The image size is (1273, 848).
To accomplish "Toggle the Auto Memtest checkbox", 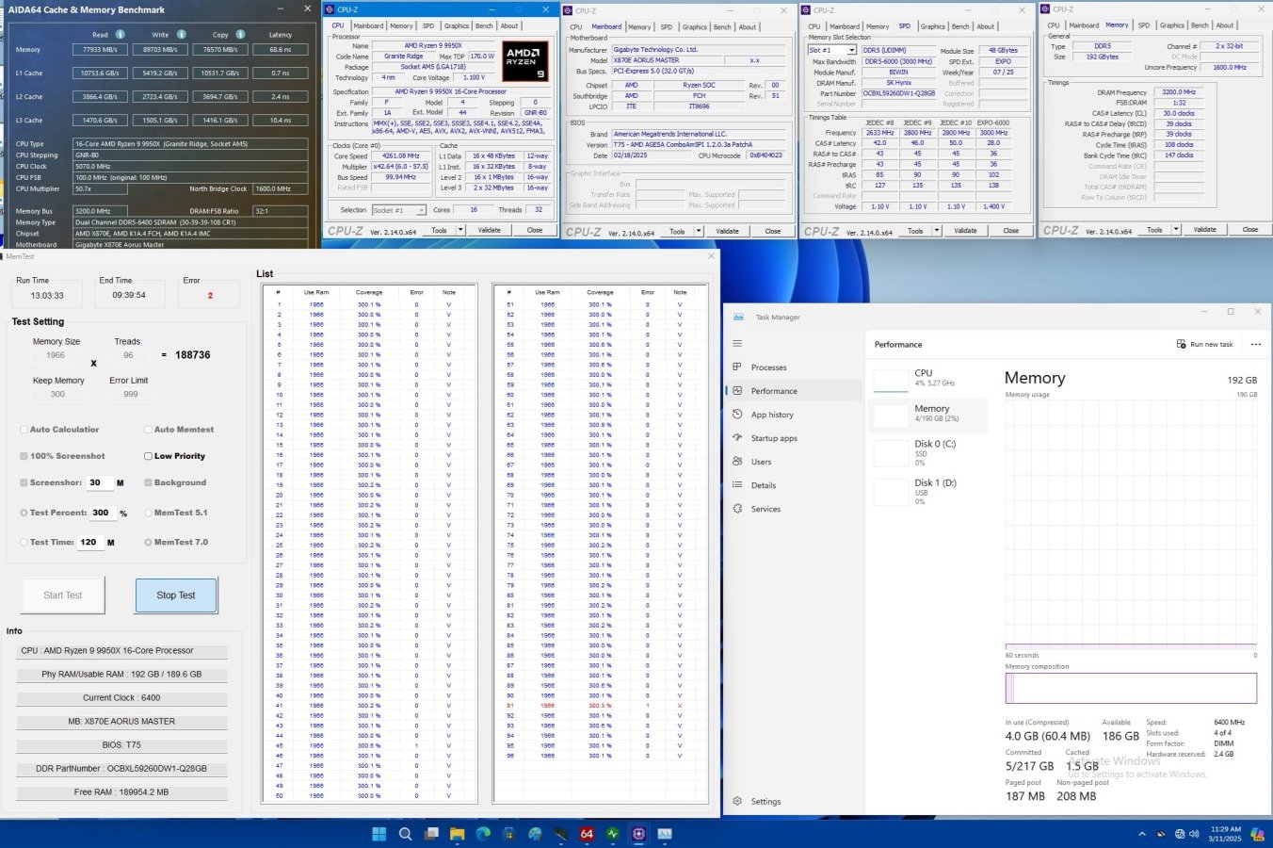I will click(148, 430).
